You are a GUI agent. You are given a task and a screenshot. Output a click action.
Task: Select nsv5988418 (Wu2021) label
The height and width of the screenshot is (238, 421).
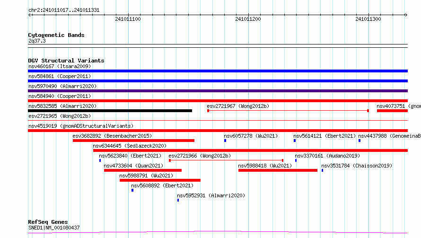tap(265, 166)
